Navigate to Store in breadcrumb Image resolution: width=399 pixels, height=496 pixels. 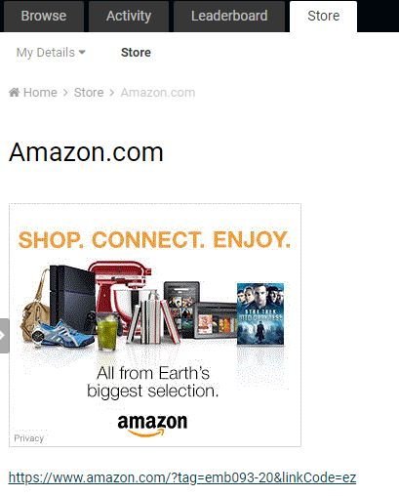click(89, 93)
